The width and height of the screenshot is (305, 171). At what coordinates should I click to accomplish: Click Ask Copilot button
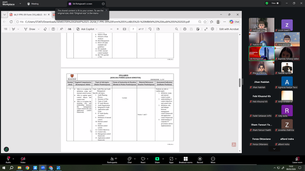coord(85,29)
